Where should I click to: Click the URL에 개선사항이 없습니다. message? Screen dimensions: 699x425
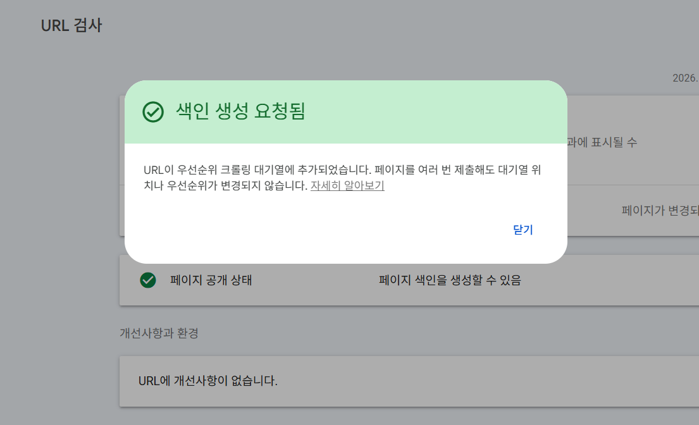pos(207,381)
